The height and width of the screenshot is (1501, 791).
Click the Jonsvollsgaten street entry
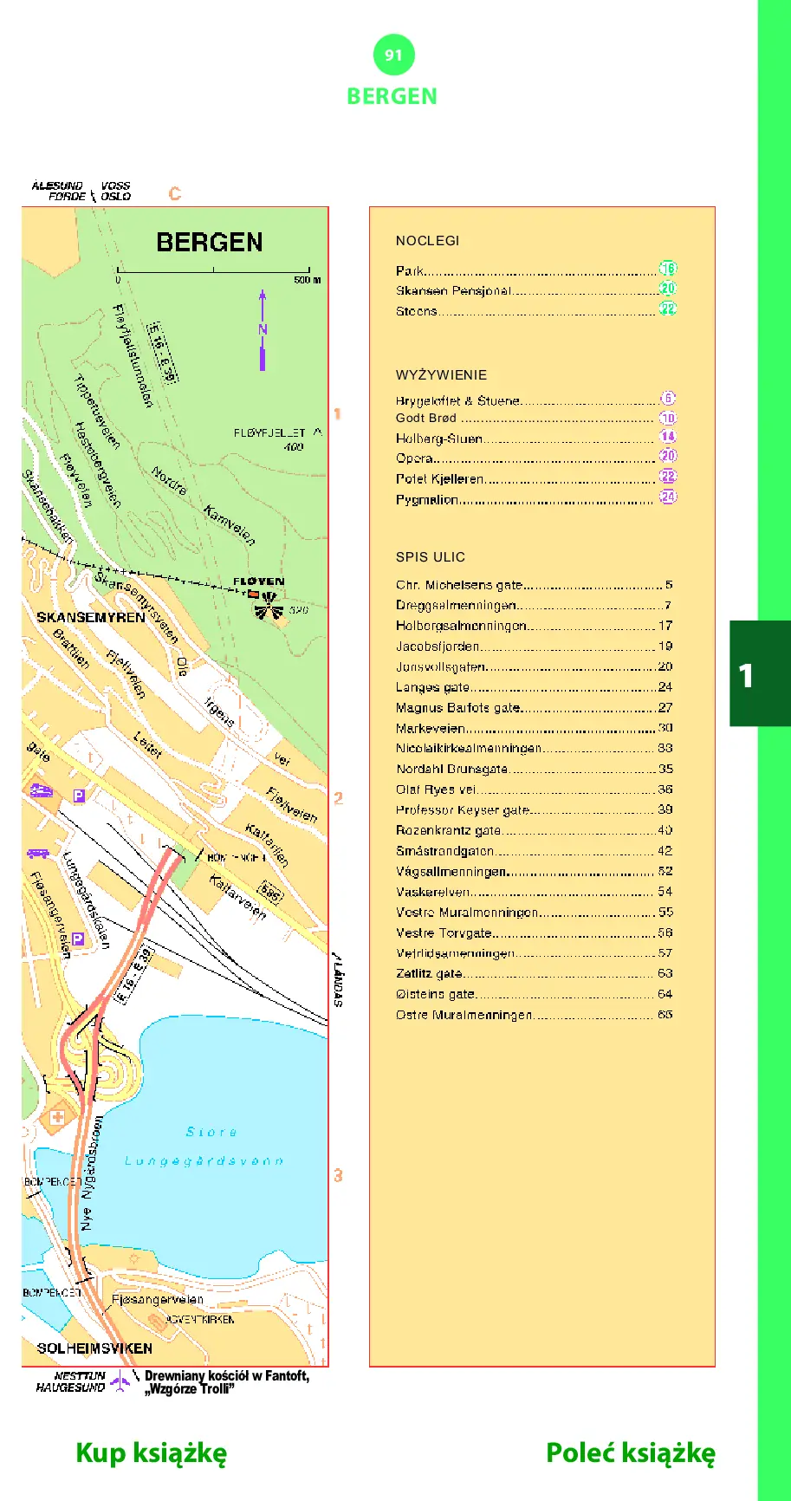pyautogui.click(x=534, y=667)
